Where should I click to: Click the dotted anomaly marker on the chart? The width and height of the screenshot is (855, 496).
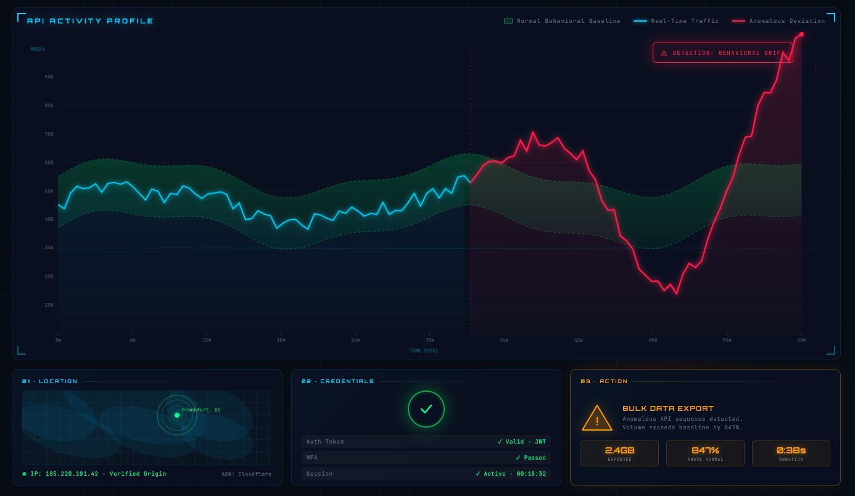tap(470, 185)
